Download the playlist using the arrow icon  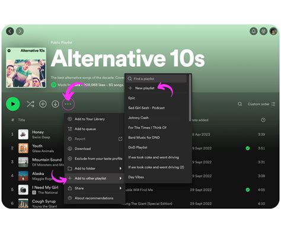[55, 104]
